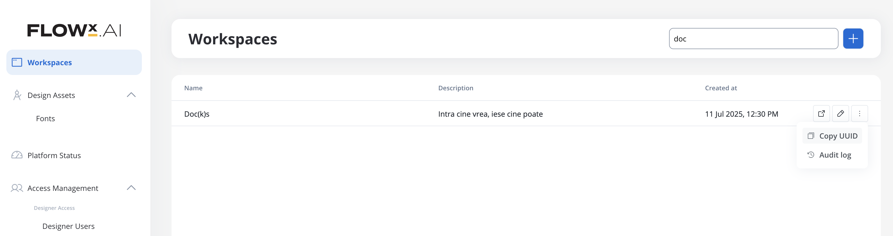Open the Doc(k)s workspace via external-link icon

(821, 114)
